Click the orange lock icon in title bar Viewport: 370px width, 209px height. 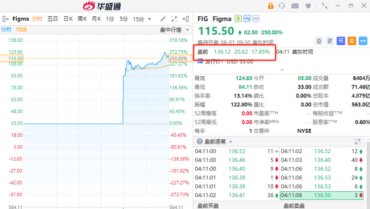(x=271, y=5)
